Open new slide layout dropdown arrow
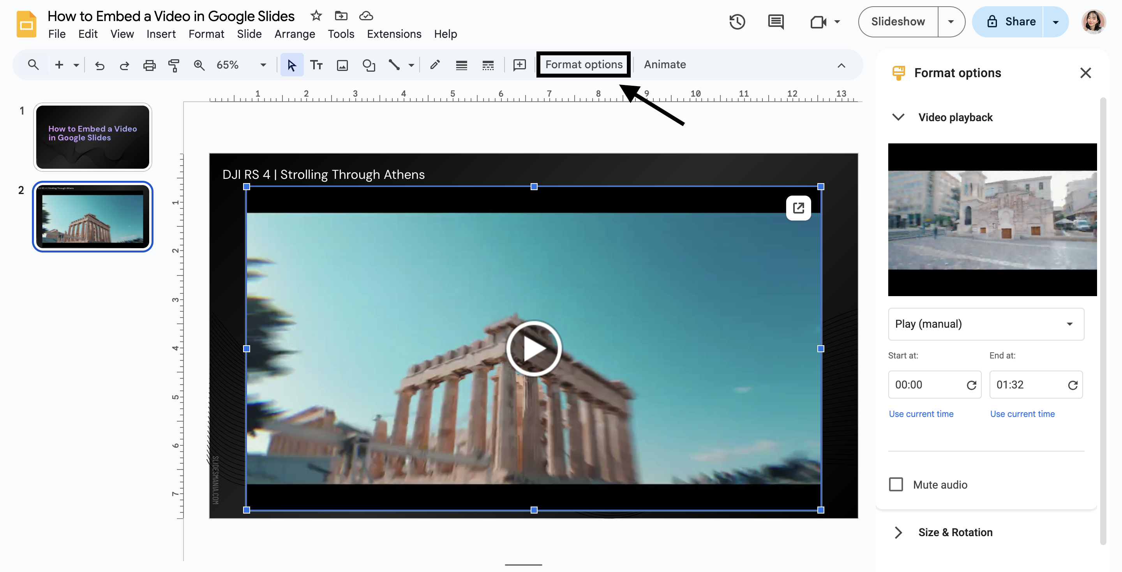1122x572 pixels. (76, 65)
